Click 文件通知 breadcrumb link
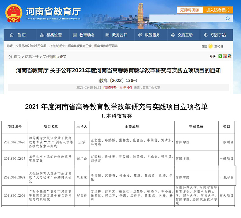 pyautogui.click(x=49, y=56)
